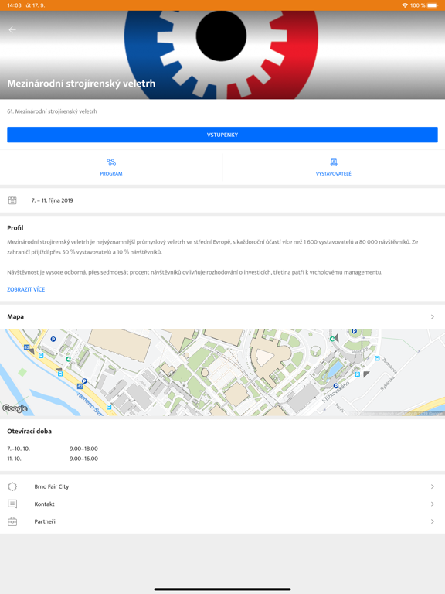Expand the Partneři chevron
The width and height of the screenshot is (445, 594).
click(433, 521)
